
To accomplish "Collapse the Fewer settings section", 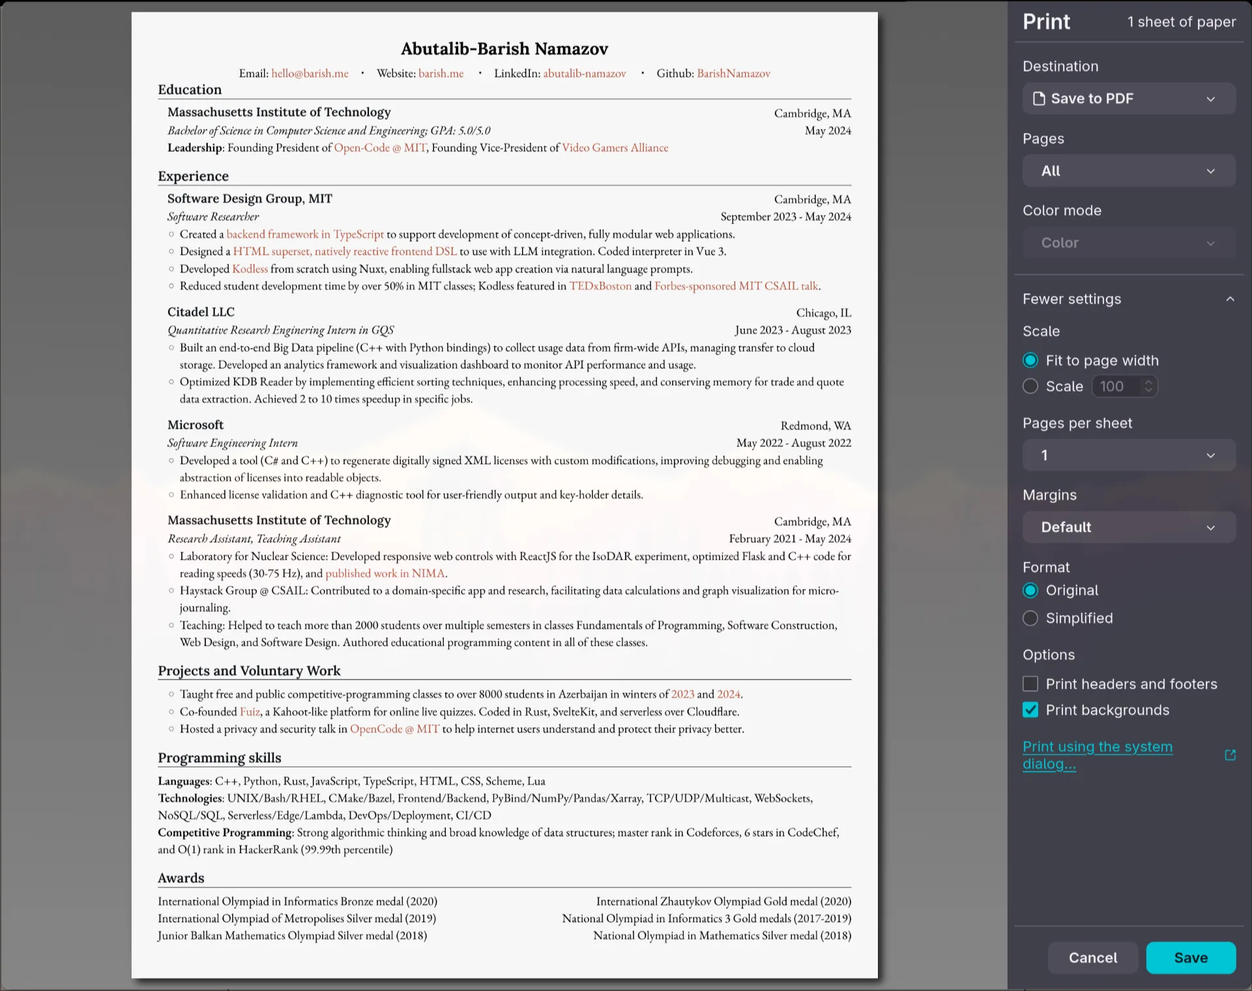I will click(x=1230, y=298).
